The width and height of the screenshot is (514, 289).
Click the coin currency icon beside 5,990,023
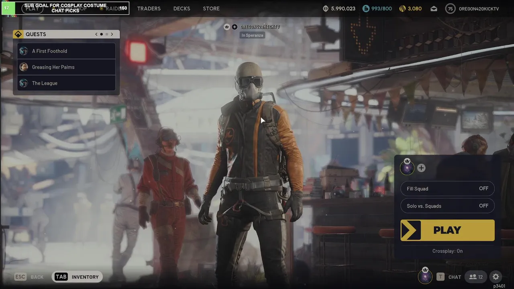click(326, 8)
